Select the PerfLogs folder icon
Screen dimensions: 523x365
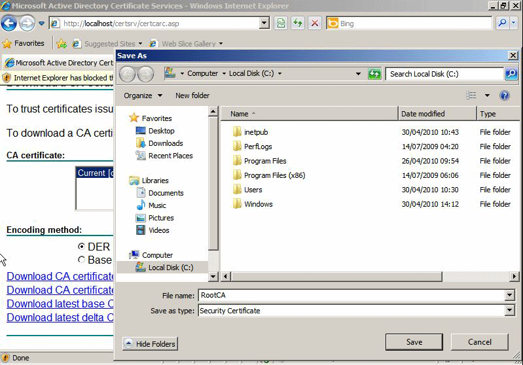tap(237, 147)
